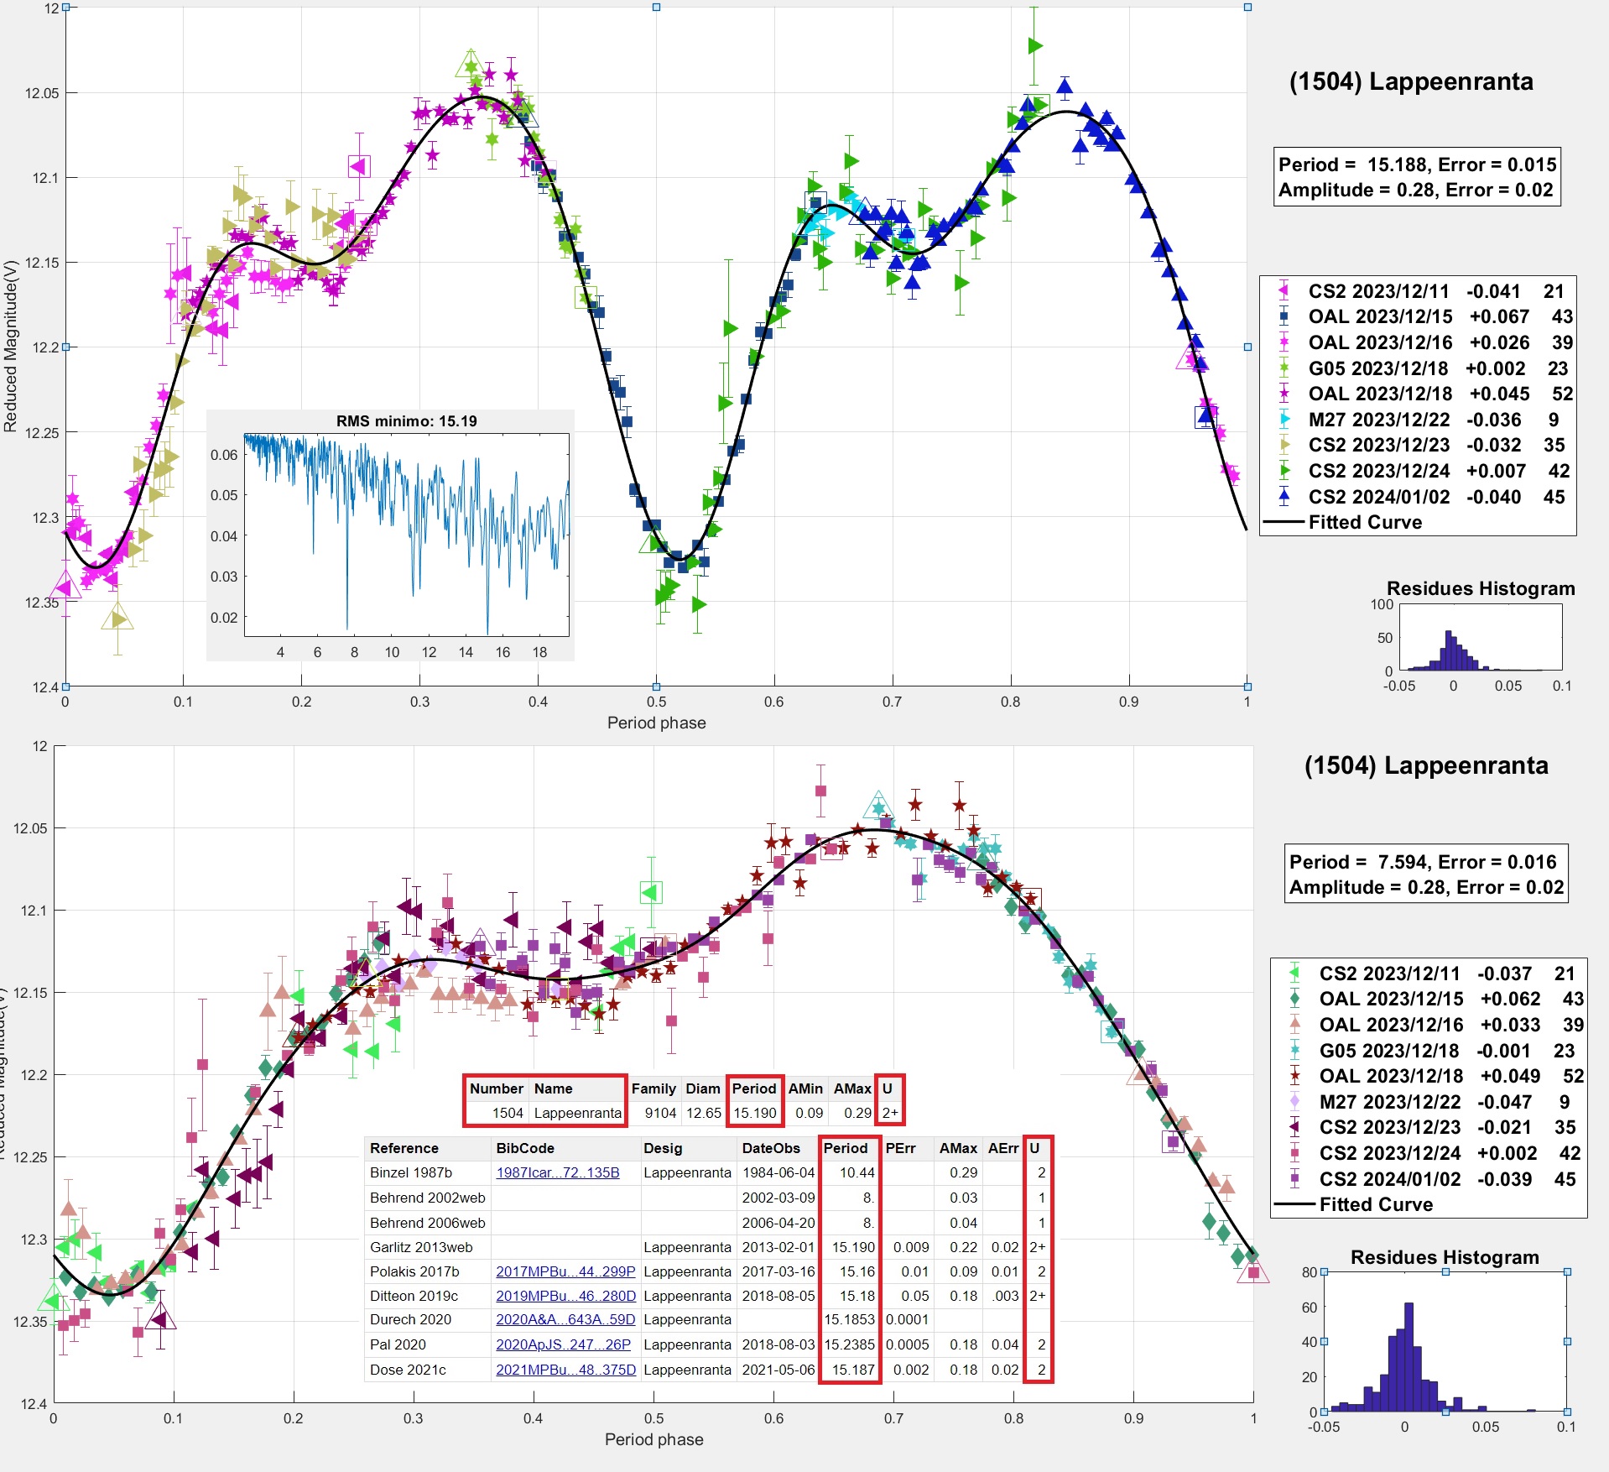The width and height of the screenshot is (1609, 1472).
Task: Click bottom legend entry 'G05 2023/12/18 -0.001 23'
Action: point(1430,1051)
